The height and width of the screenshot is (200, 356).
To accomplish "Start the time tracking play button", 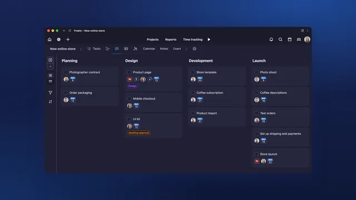I will click(x=209, y=39).
